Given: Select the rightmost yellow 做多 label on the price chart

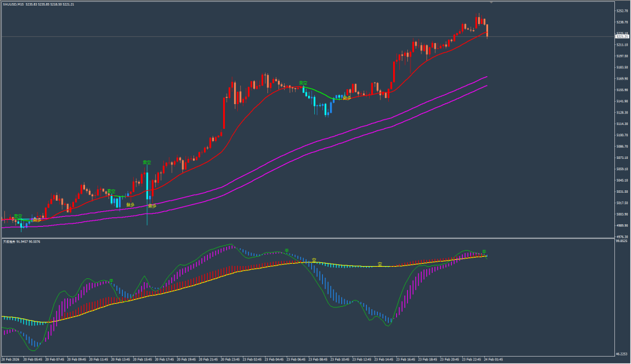Looking at the screenshot, I should tap(346, 97).
